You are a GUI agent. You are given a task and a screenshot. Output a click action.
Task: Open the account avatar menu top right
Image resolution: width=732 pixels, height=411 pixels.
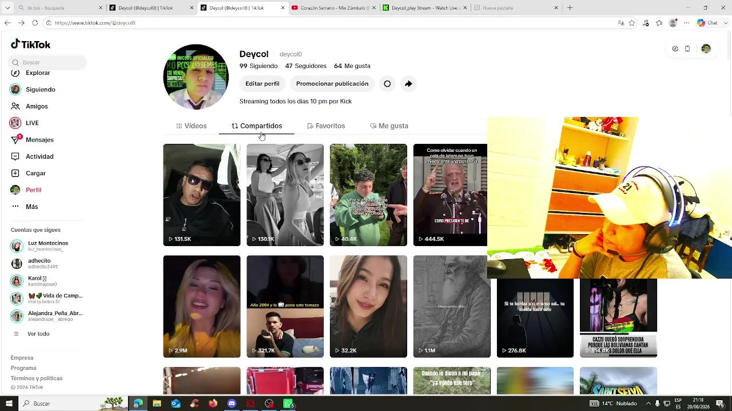706,49
